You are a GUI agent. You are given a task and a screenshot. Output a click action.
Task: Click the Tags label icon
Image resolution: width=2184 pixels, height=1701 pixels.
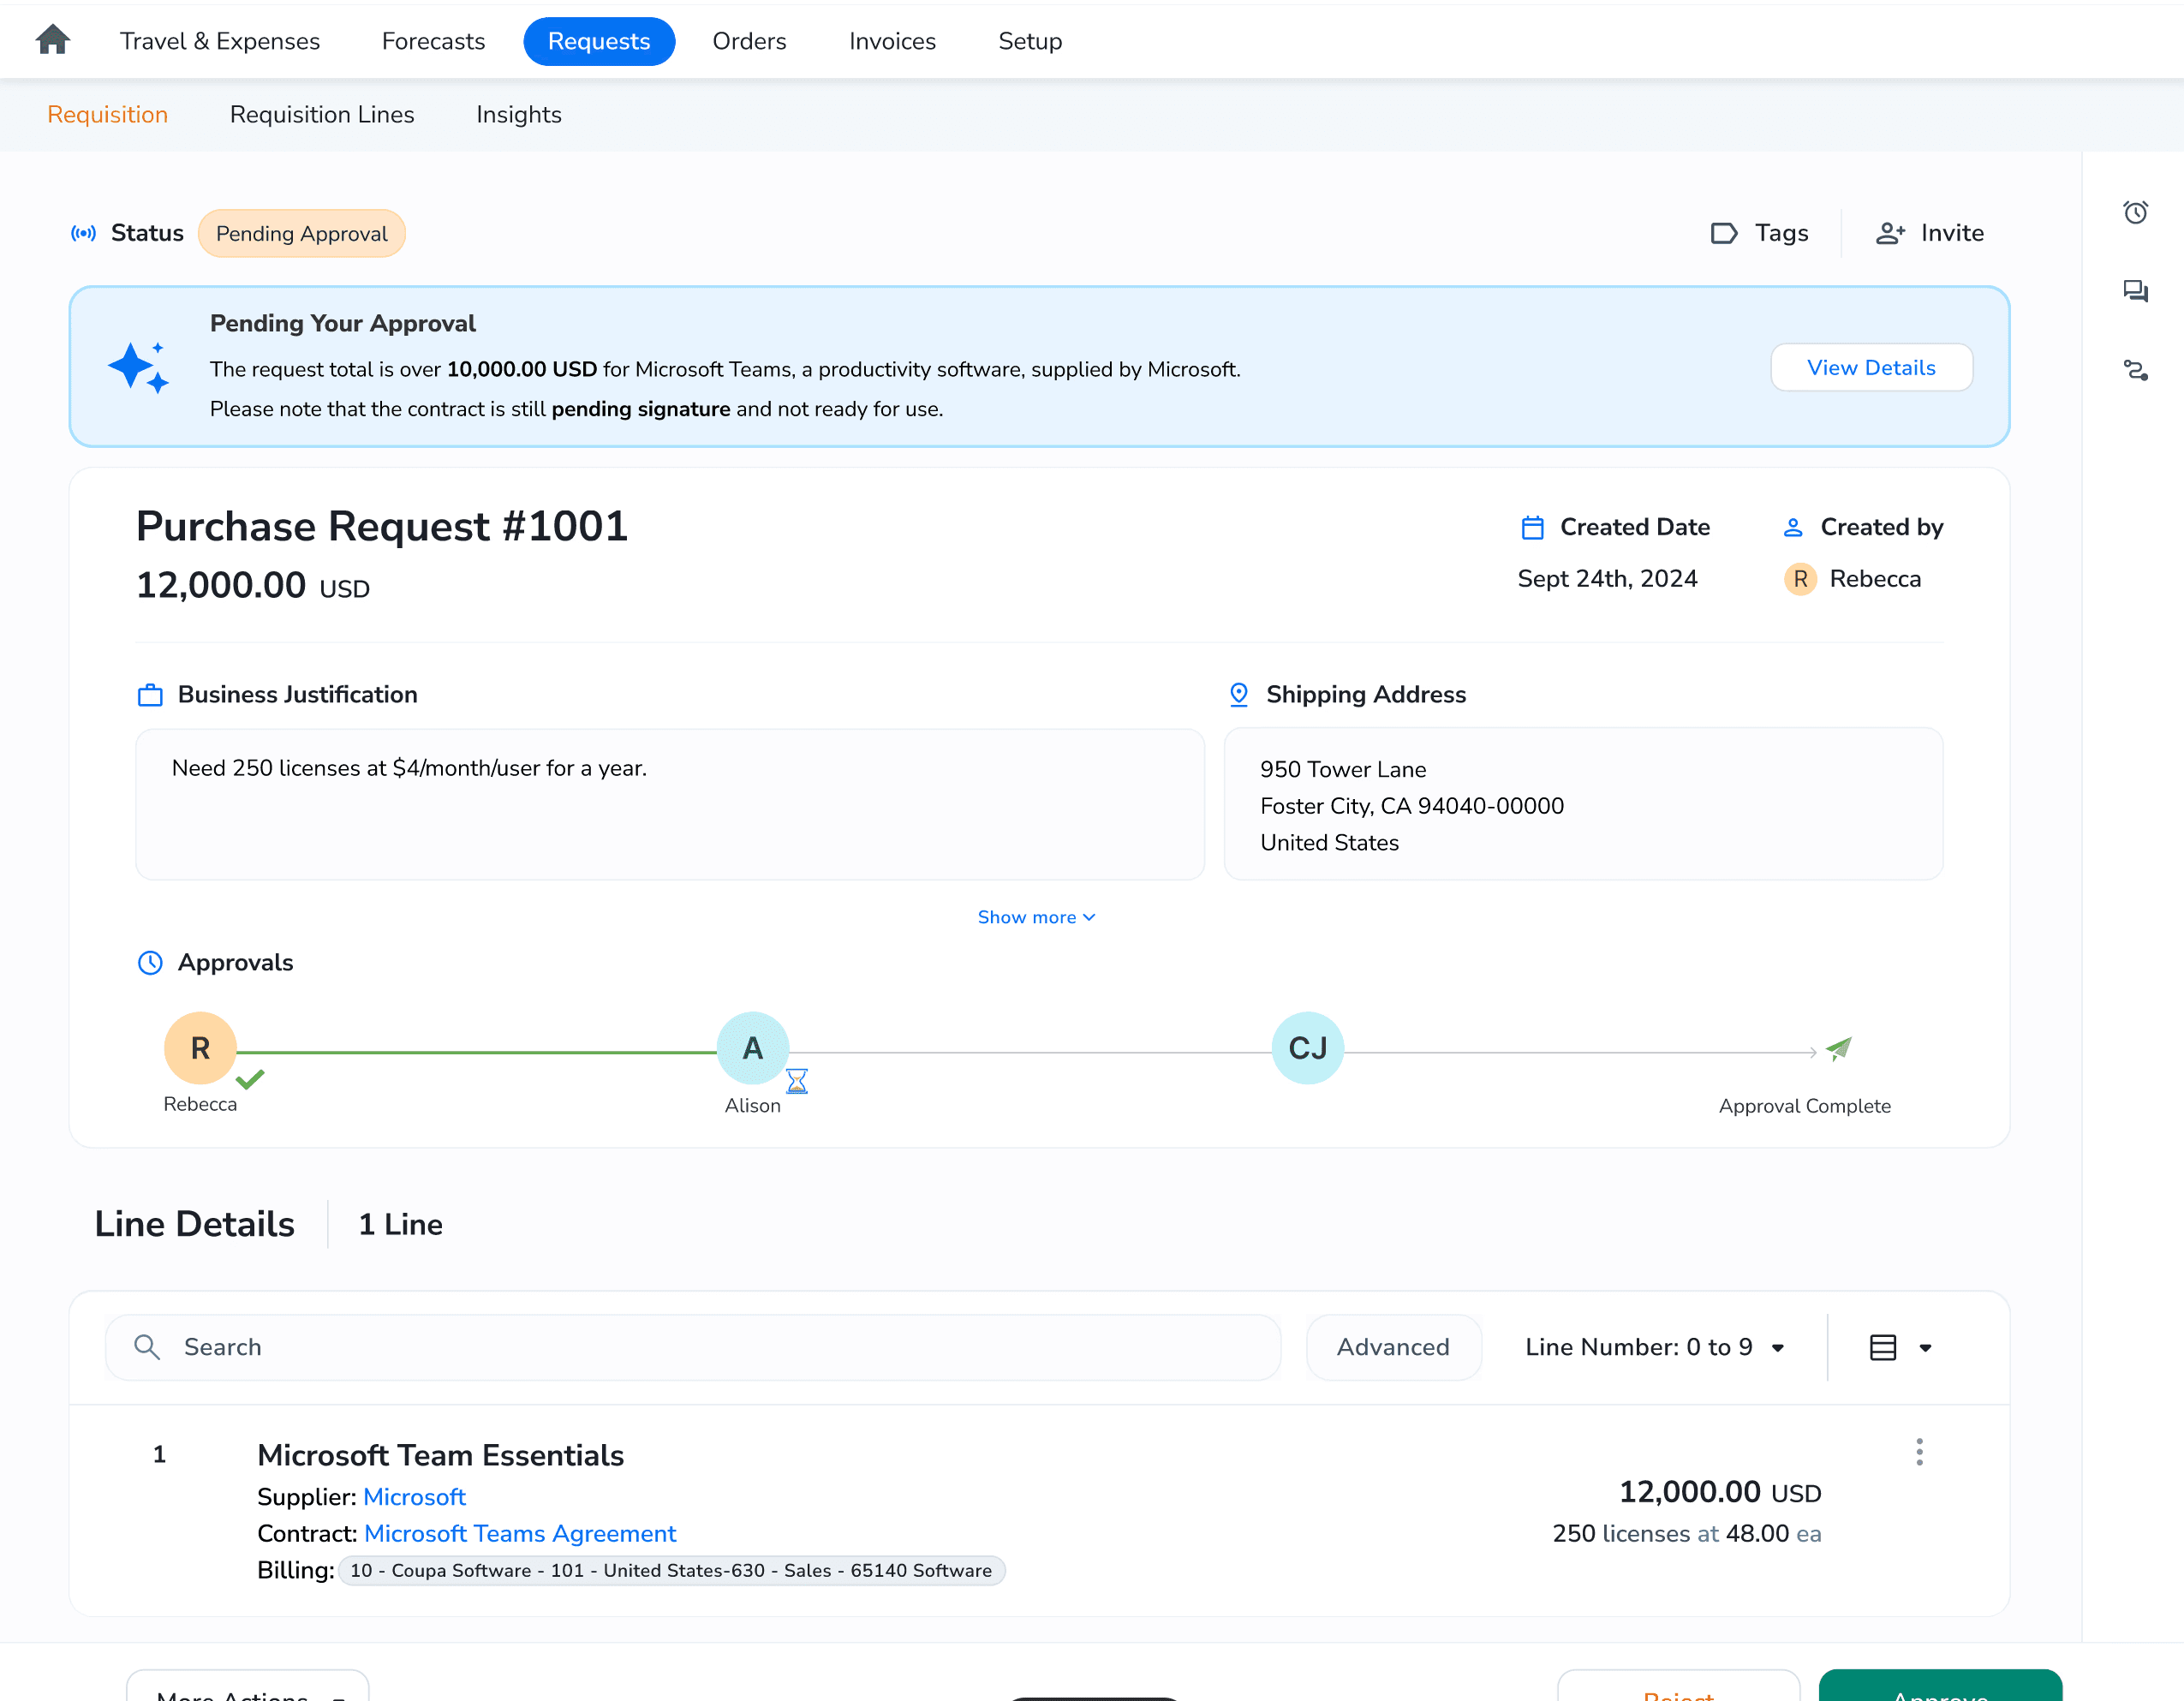click(1724, 233)
